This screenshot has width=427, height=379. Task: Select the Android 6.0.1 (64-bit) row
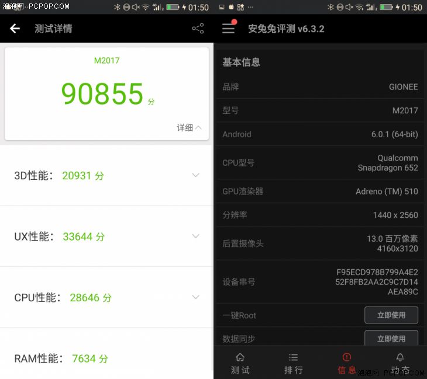coord(321,134)
